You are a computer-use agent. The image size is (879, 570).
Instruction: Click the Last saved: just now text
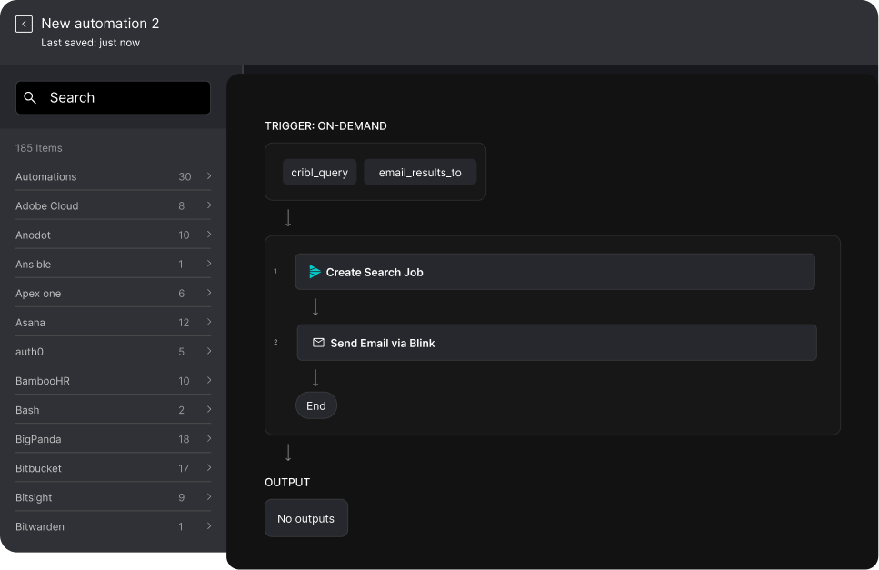pos(90,43)
